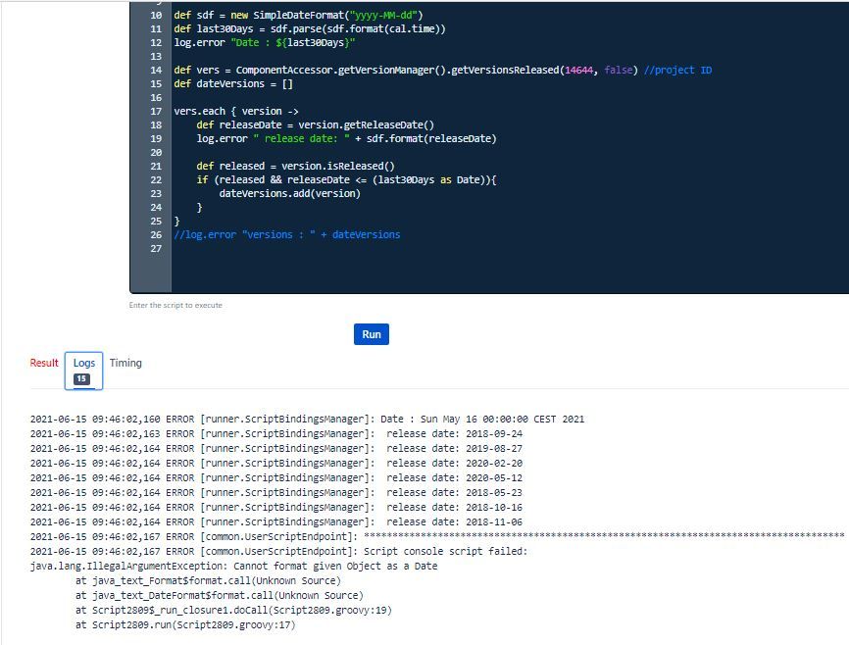Click stack trace 'Script2809.groovy:17' line
The height and width of the screenshot is (645, 849).
(185, 624)
